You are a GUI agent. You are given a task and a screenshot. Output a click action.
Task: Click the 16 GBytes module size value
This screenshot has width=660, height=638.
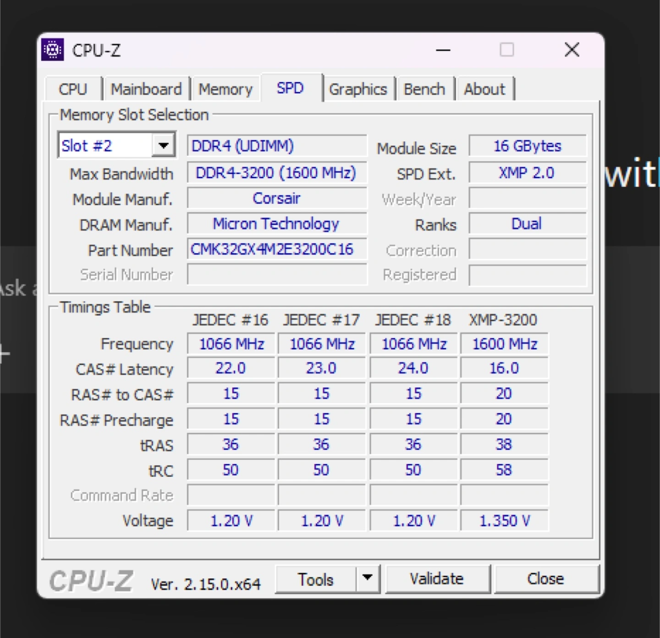tap(528, 146)
